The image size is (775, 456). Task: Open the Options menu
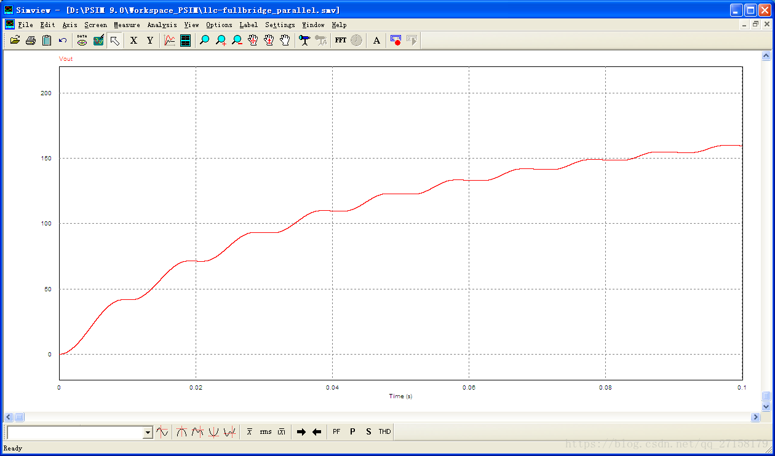pos(219,25)
